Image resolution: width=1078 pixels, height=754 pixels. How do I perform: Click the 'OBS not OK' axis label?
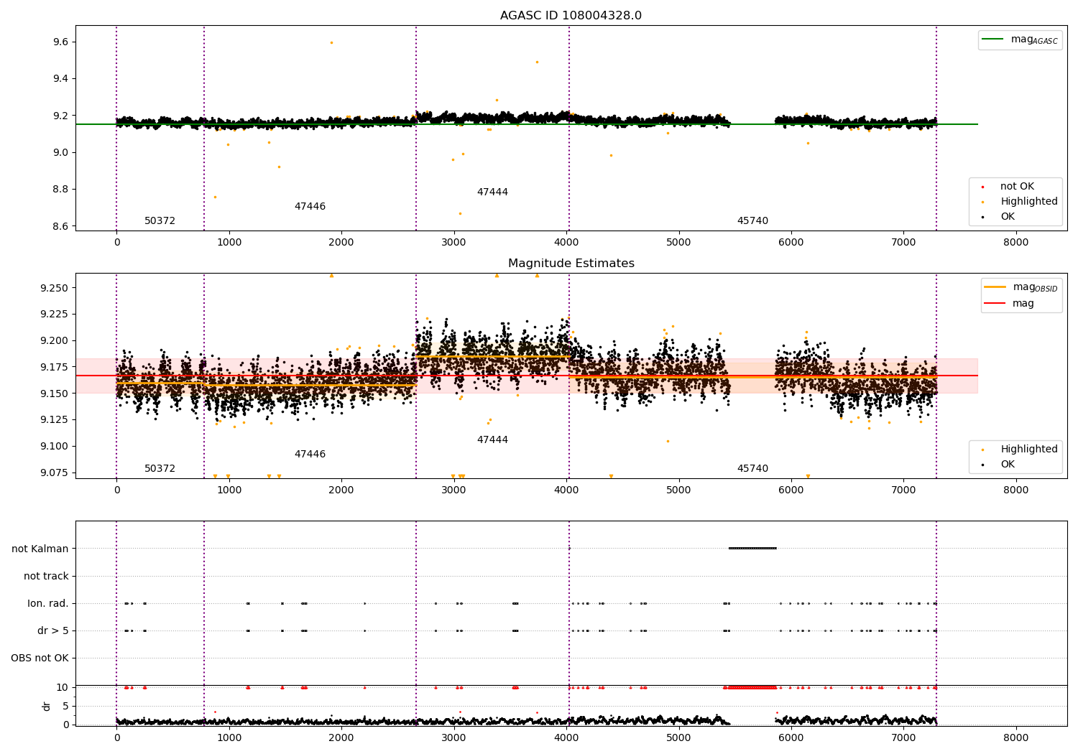(40, 658)
